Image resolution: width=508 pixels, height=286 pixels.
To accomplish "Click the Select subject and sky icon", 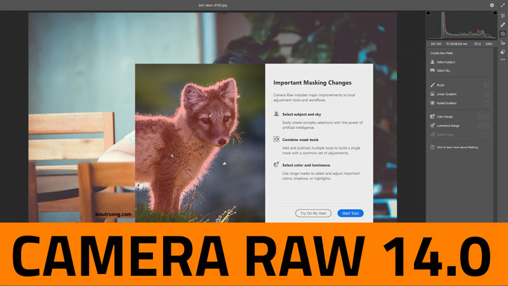I will pos(276,114).
